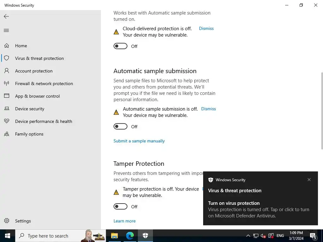The height and width of the screenshot is (242, 323).
Task: Click the muted volume tray icon
Action: tap(263, 236)
